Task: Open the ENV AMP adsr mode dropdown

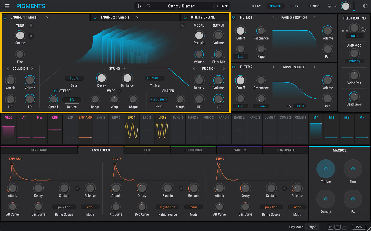Action: tap(90, 207)
